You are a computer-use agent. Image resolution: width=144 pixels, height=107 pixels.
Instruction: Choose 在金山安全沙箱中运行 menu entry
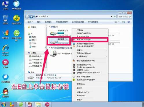tap(90, 46)
